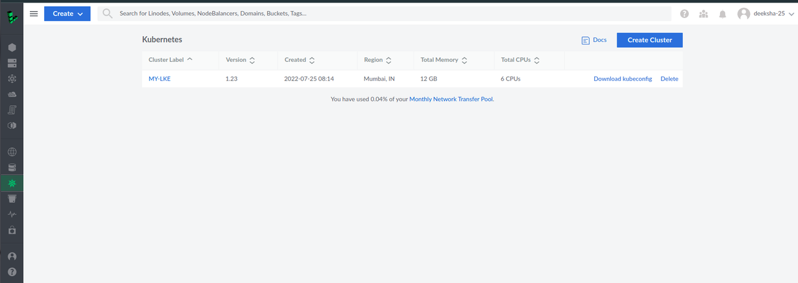Open the Longview pulse sidebar icon
The width and height of the screenshot is (798, 283).
pos(12,214)
